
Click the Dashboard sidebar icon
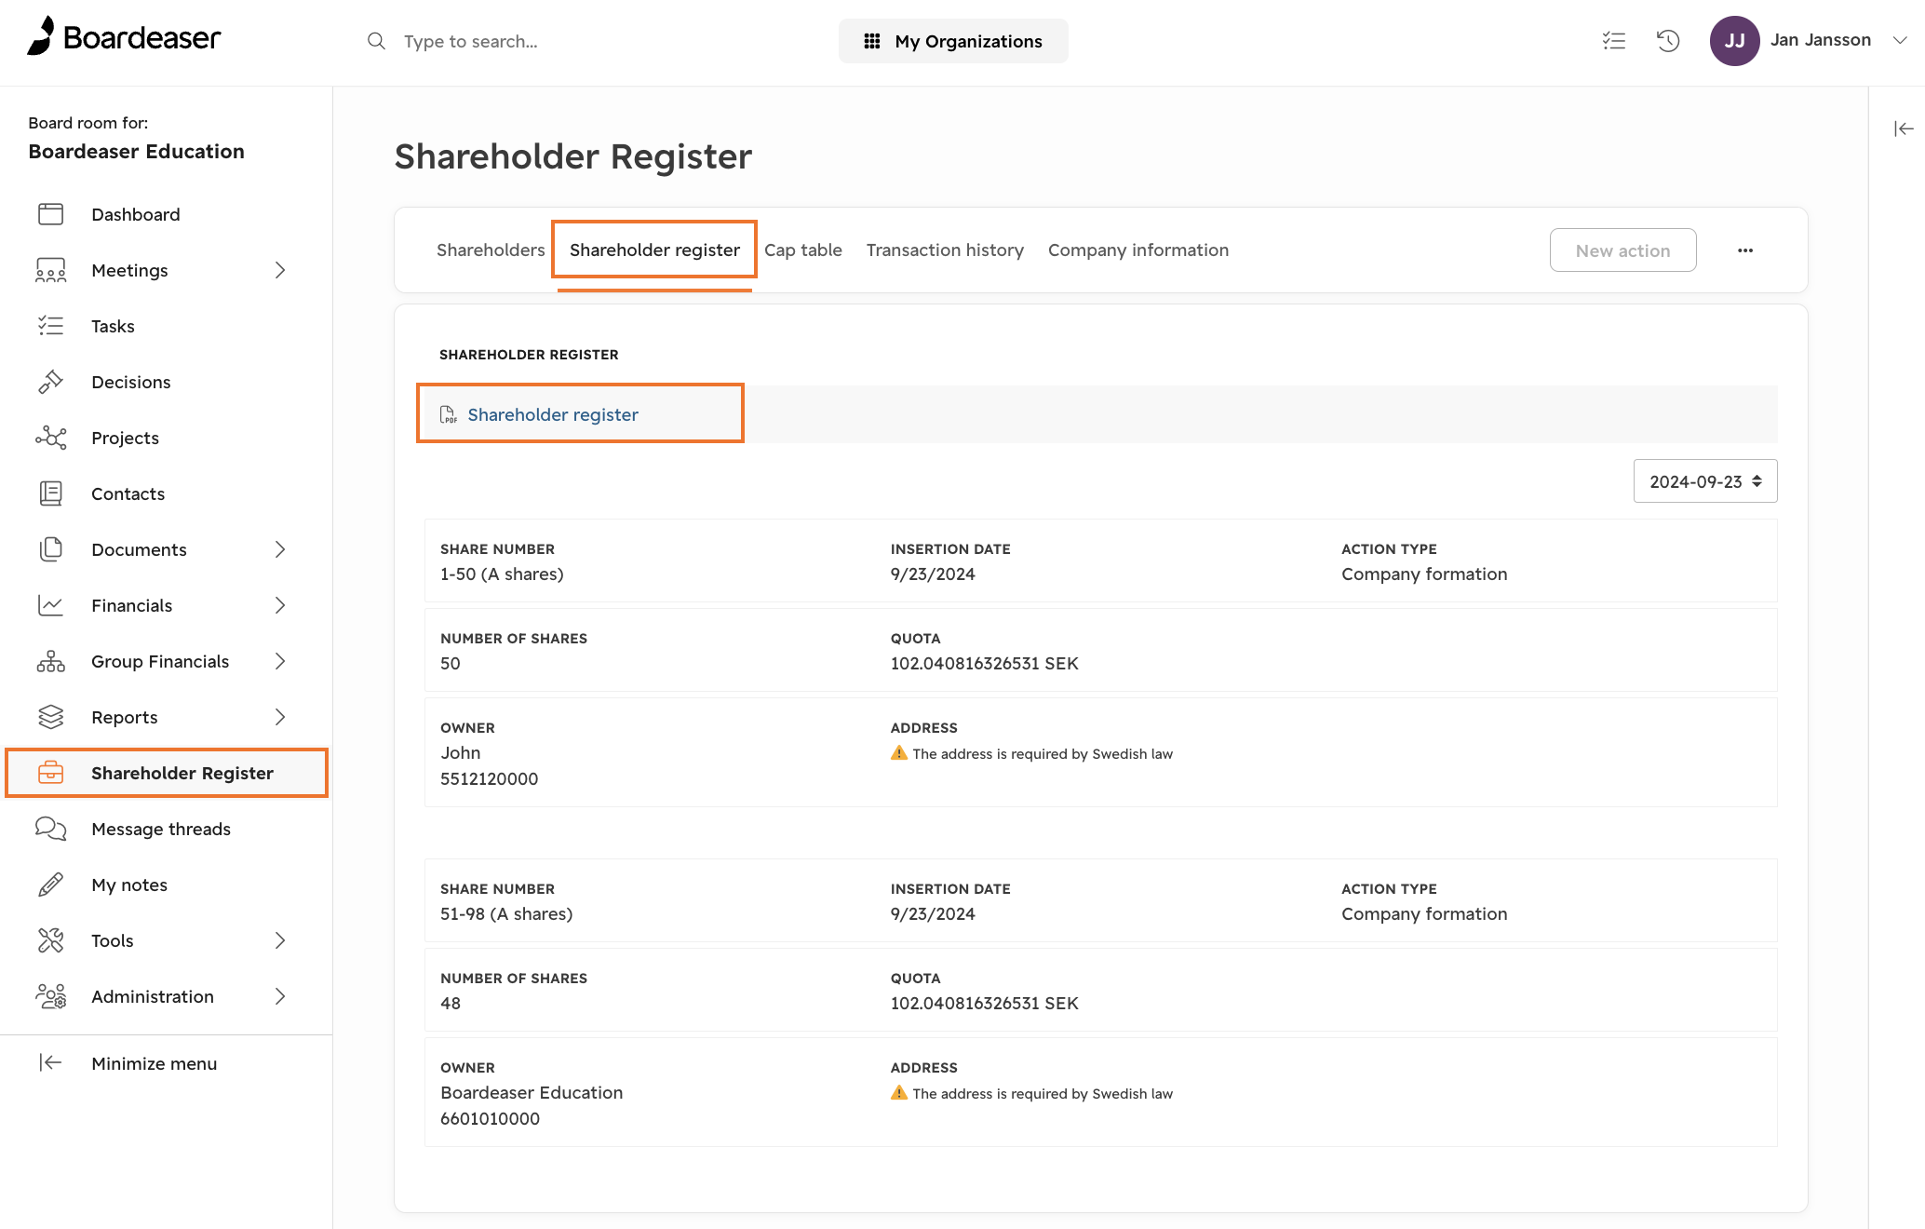(51, 214)
